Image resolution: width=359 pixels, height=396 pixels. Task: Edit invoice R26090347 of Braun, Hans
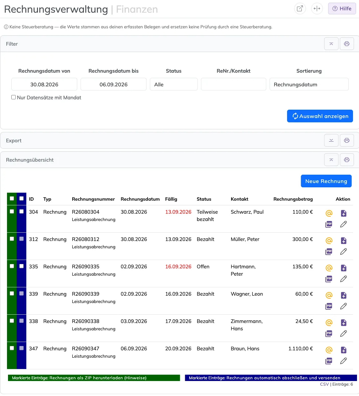[343, 361]
